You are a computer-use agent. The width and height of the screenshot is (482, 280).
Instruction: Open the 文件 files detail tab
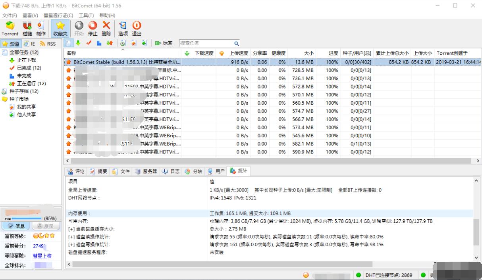tap(121, 171)
